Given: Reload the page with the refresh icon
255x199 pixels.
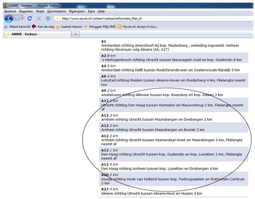Looking at the screenshot, I should point(29,19).
